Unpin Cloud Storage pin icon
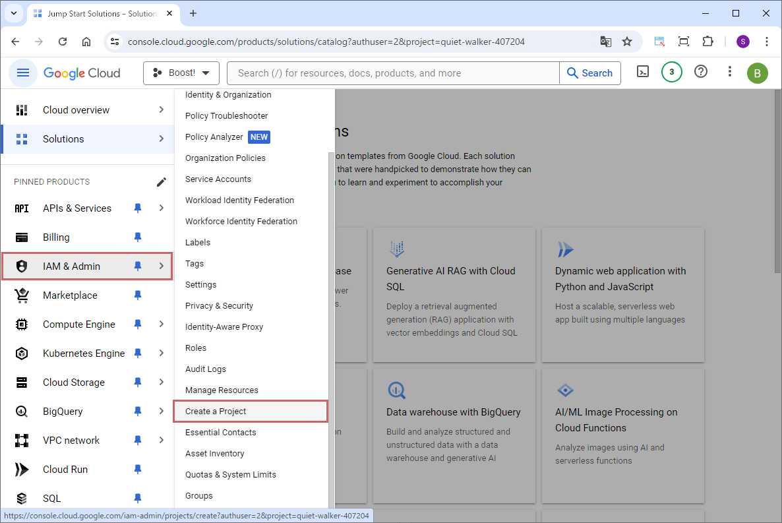782x523 pixels. [138, 382]
